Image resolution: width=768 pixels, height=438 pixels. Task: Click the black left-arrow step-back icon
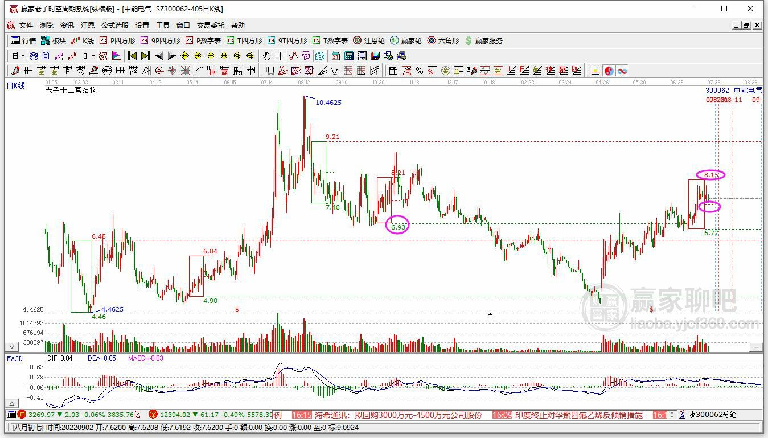[159, 56]
